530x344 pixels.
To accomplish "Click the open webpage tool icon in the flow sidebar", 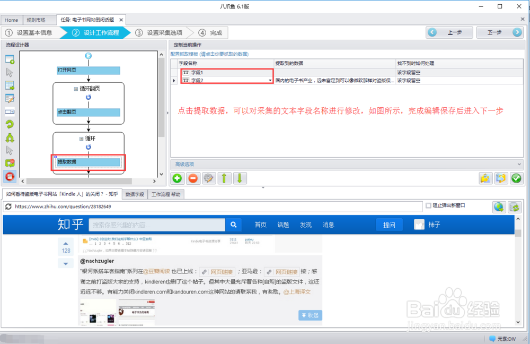I will [10, 59].
